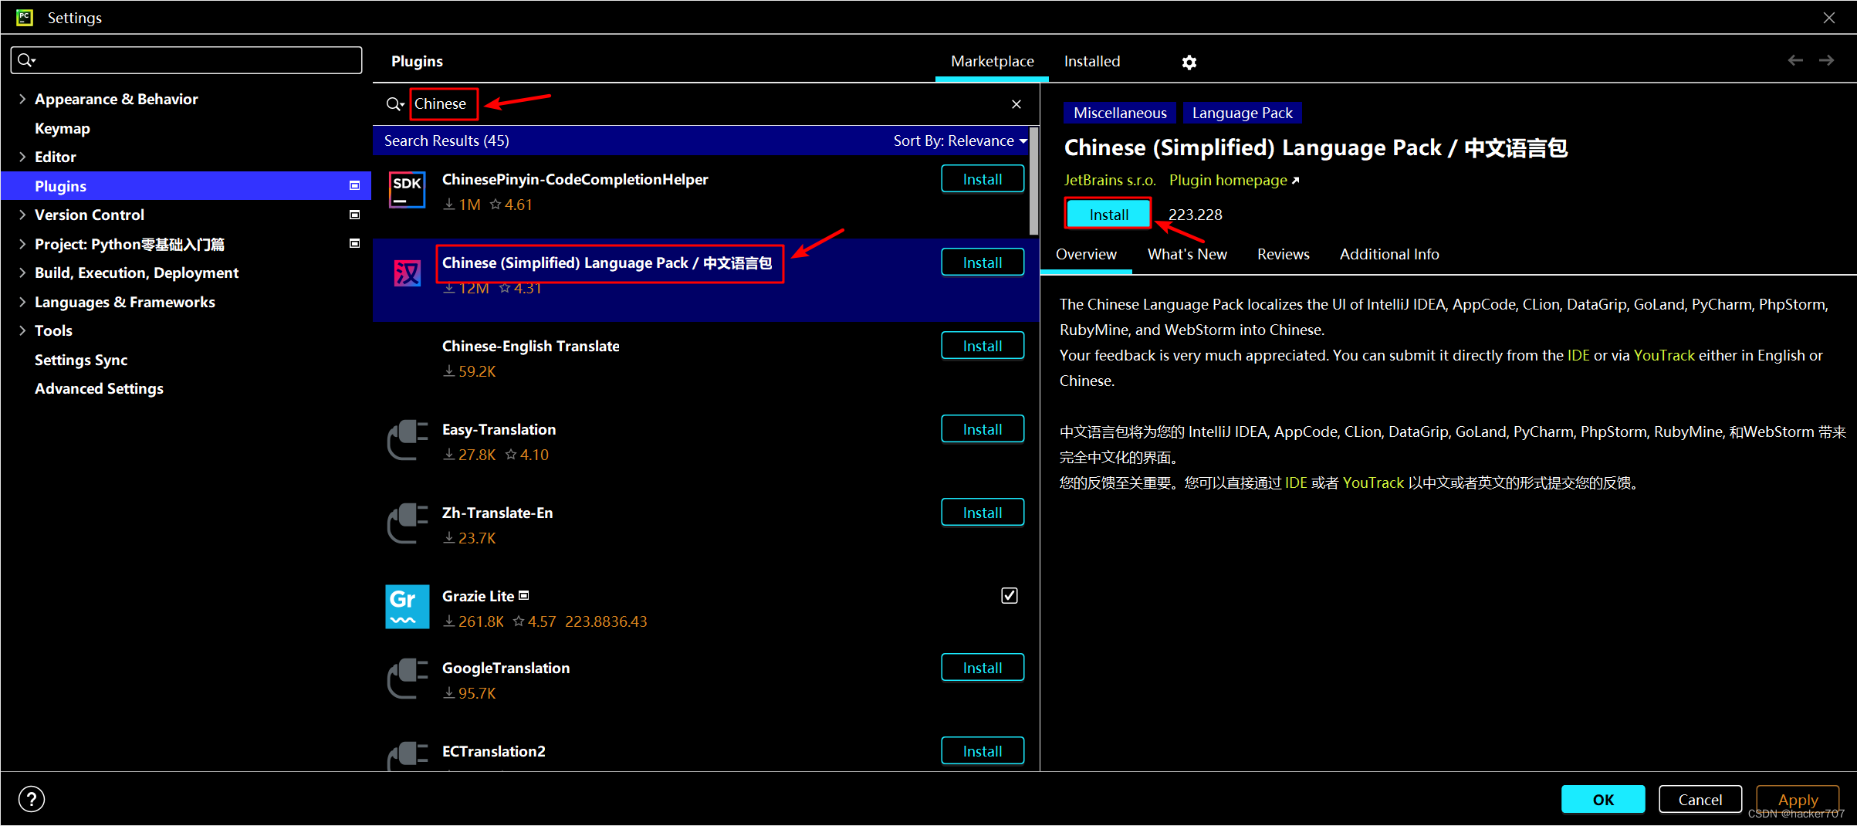Viewport: 1857px width, 826px height.
Task: Click project-level icon beside Plugins row
Action: click(x=355, y=185)
